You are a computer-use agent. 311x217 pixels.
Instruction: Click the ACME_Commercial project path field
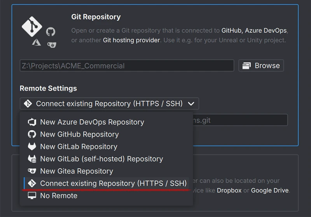pyautogui.click(x=127, y=66)
